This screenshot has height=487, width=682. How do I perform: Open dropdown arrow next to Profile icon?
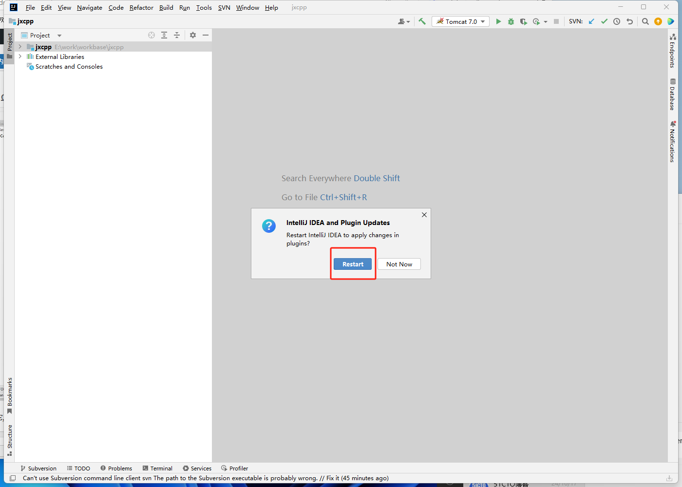pyautogui.click(x=546, y=22)
